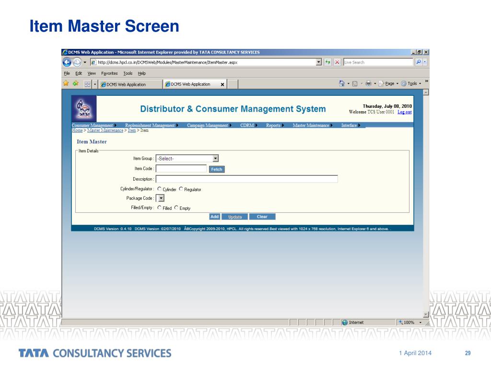This screenshot has height=368, width=491.
Task: Click the Item Code text field
Action: click(x=181, y=169)
